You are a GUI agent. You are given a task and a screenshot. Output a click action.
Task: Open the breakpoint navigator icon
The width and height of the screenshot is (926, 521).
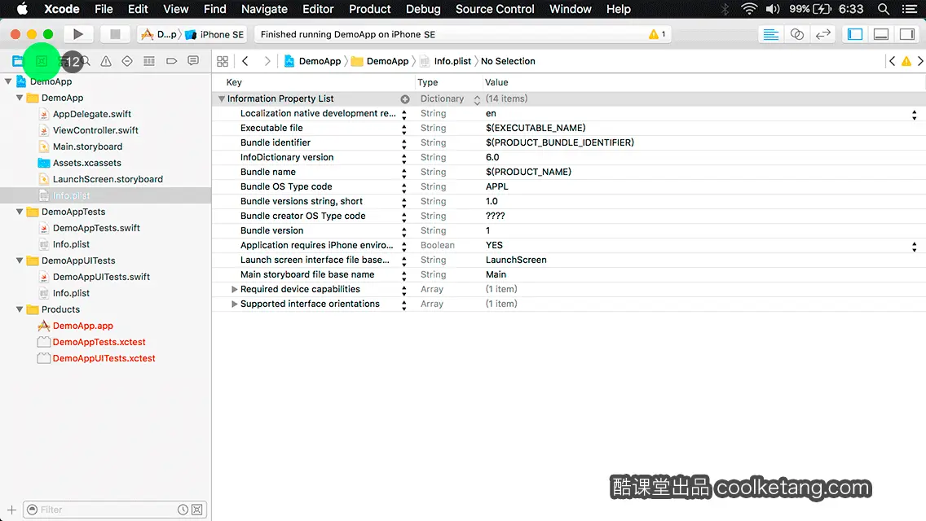click(171, 61)
